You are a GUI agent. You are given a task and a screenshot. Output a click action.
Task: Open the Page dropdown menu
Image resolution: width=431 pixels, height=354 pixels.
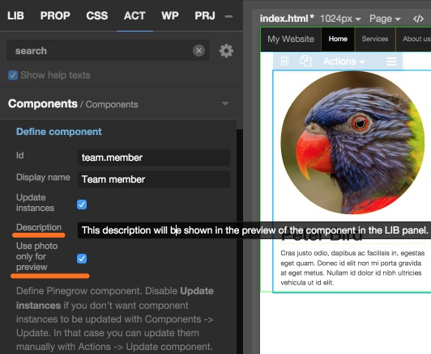tap(385, 19)
